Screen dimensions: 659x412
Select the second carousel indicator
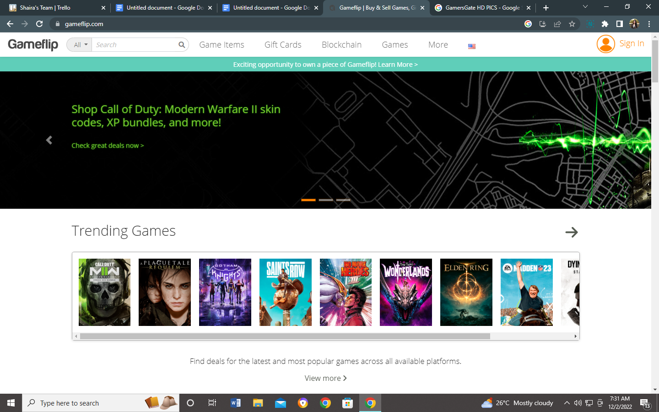point(326,200)
